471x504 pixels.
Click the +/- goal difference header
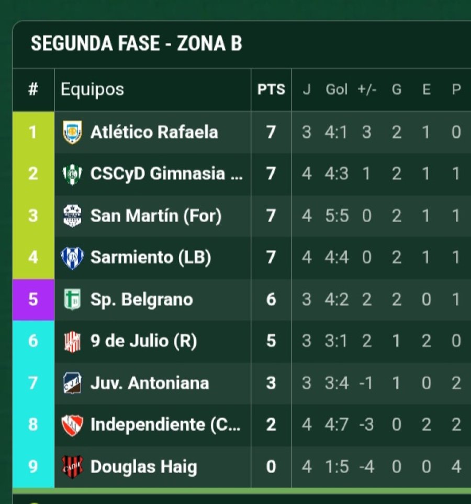point(367,90)
